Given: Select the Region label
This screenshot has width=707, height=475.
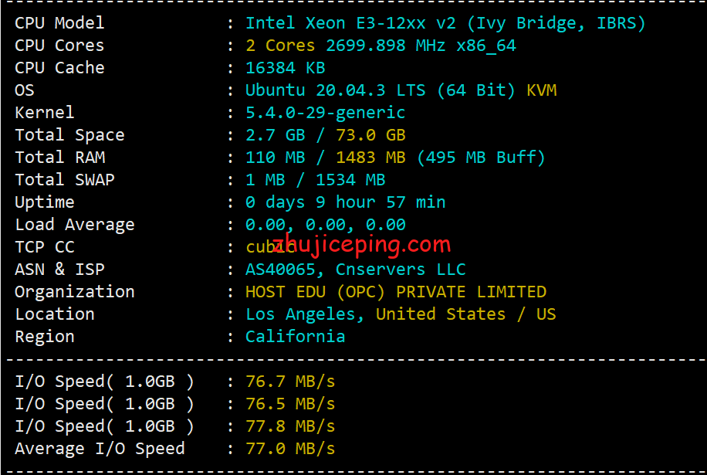Looking at the screenshot, I should click(45, 337).
